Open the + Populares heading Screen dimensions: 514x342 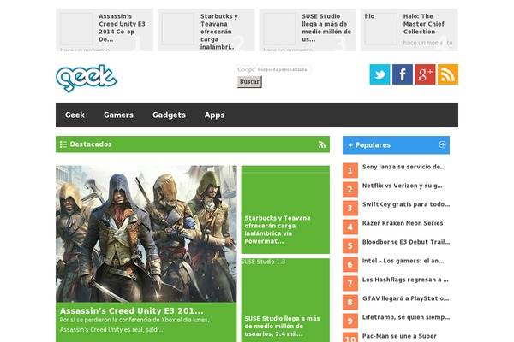tap(369, 145)
